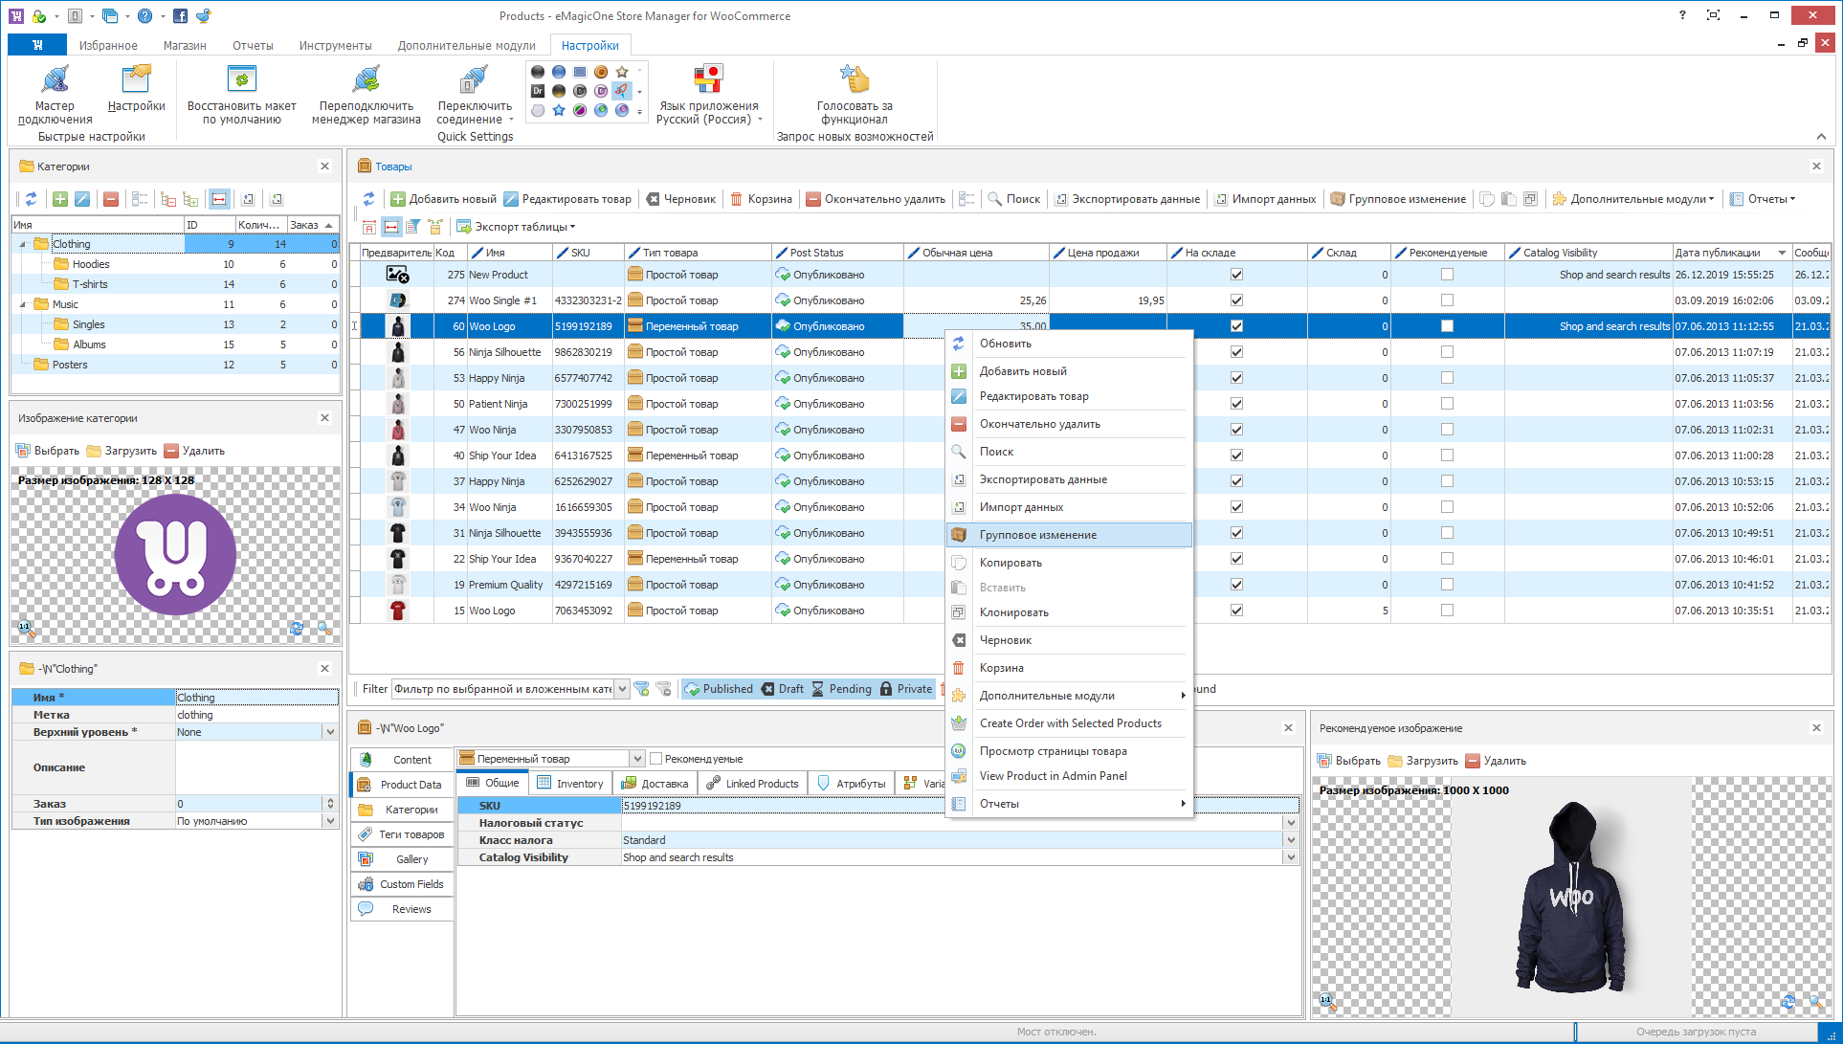Select T-shirts category
Screen dimensions: 1843x1044
point(90,284)
